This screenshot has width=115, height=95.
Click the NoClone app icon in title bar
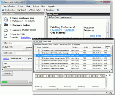click(x=3, y=2)
